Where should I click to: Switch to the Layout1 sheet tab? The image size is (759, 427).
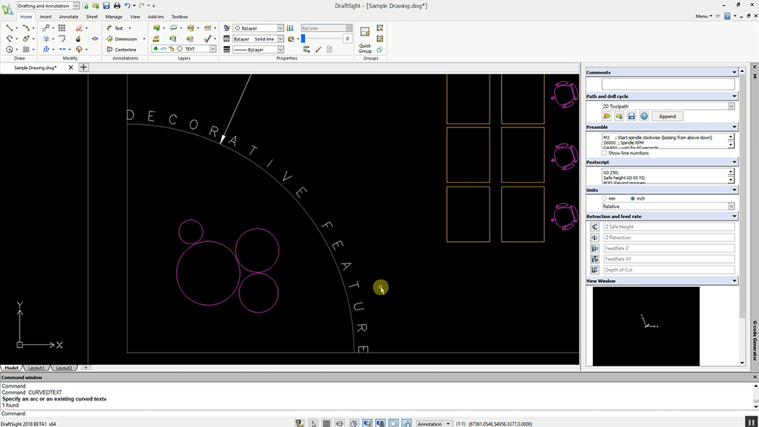click(x=36, y=368)
